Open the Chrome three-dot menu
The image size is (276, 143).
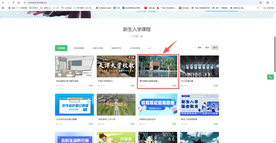(x=273, y=3)
